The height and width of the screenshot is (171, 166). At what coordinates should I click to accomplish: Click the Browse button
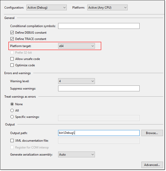[152, 133]
